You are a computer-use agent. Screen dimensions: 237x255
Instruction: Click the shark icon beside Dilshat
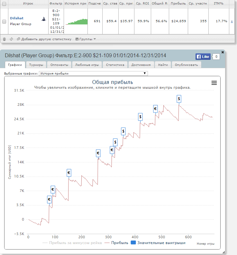coord(43,19)
